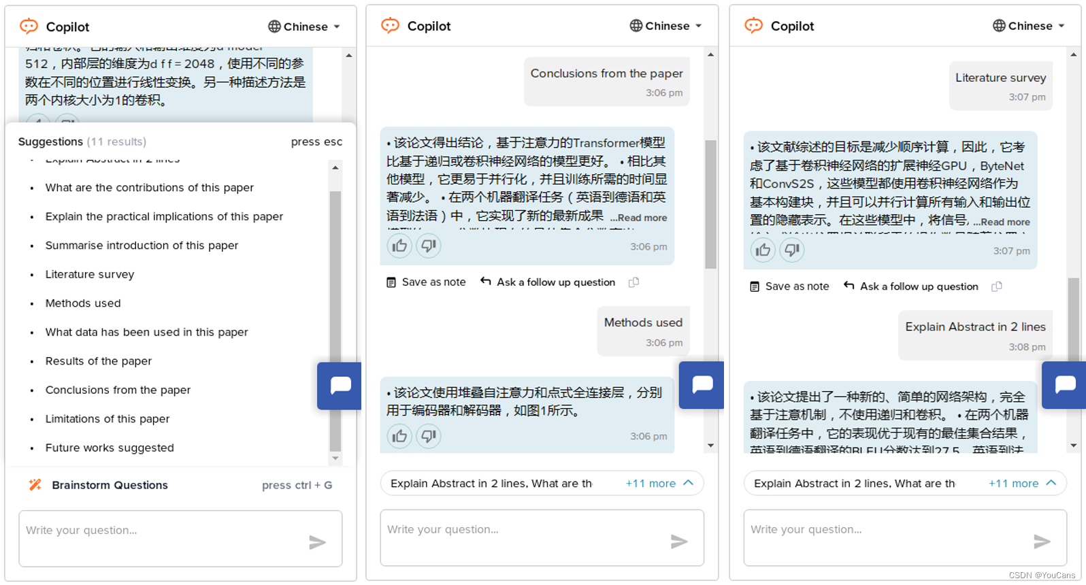Thumbs up the Methods used answer
The image size is (1086, 585).
[399, 436]
